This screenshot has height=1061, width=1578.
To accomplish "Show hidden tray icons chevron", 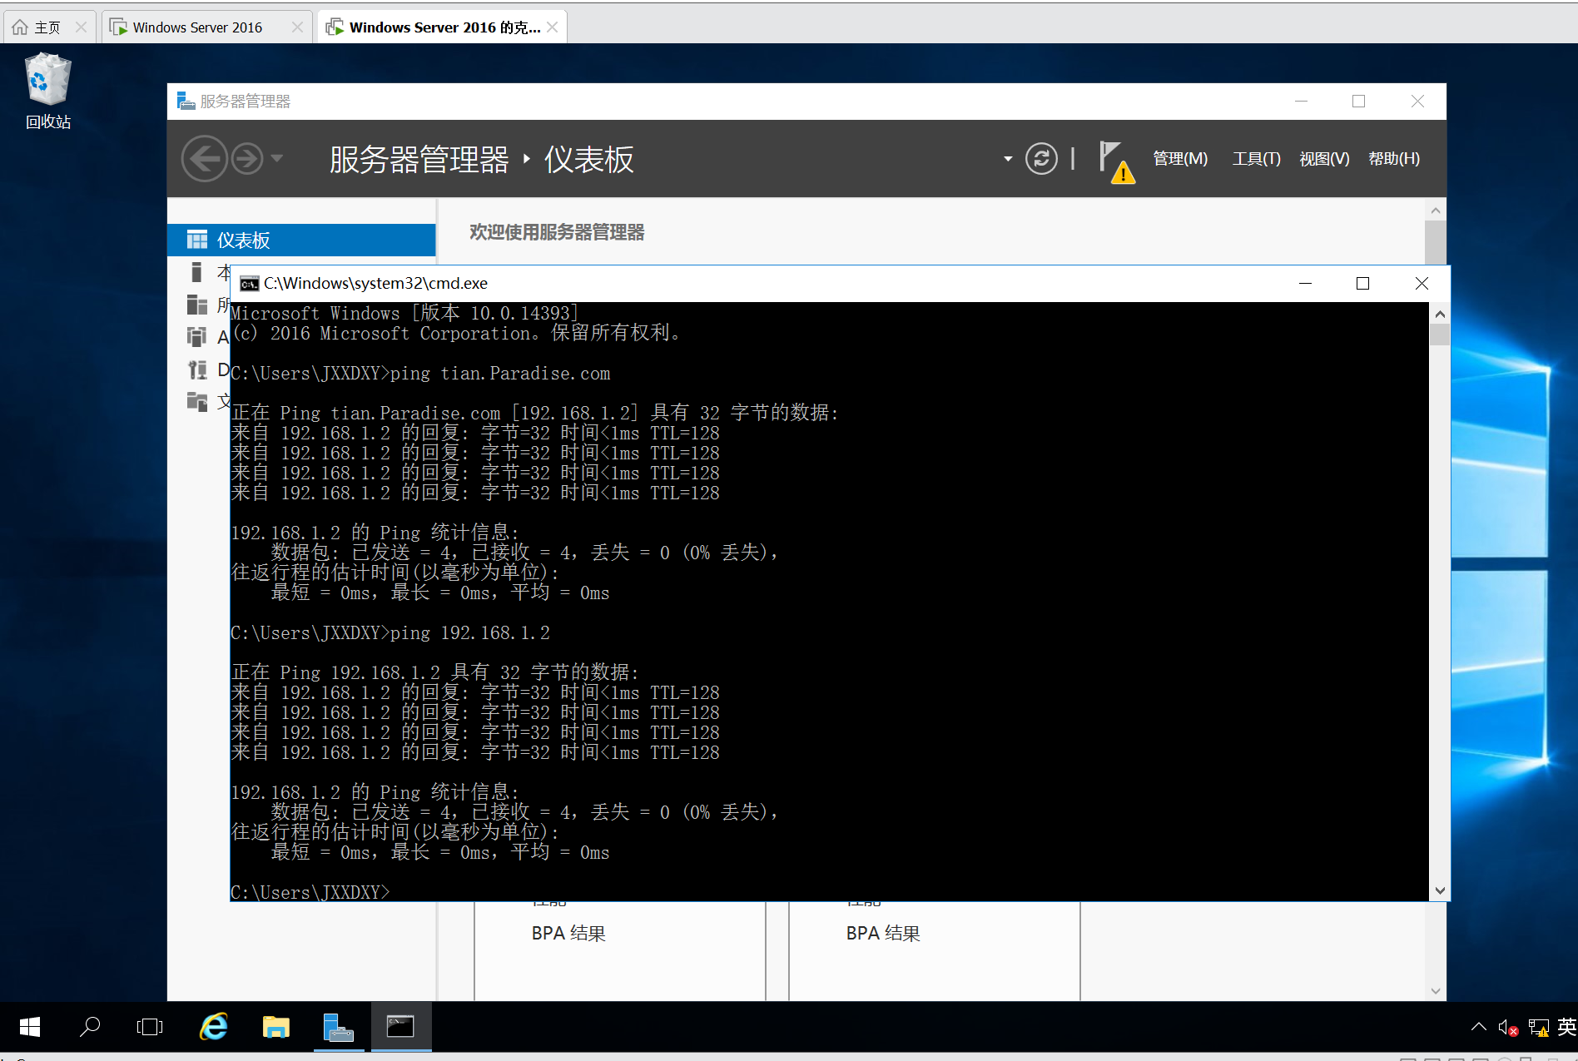I will coord(1478,1027).
